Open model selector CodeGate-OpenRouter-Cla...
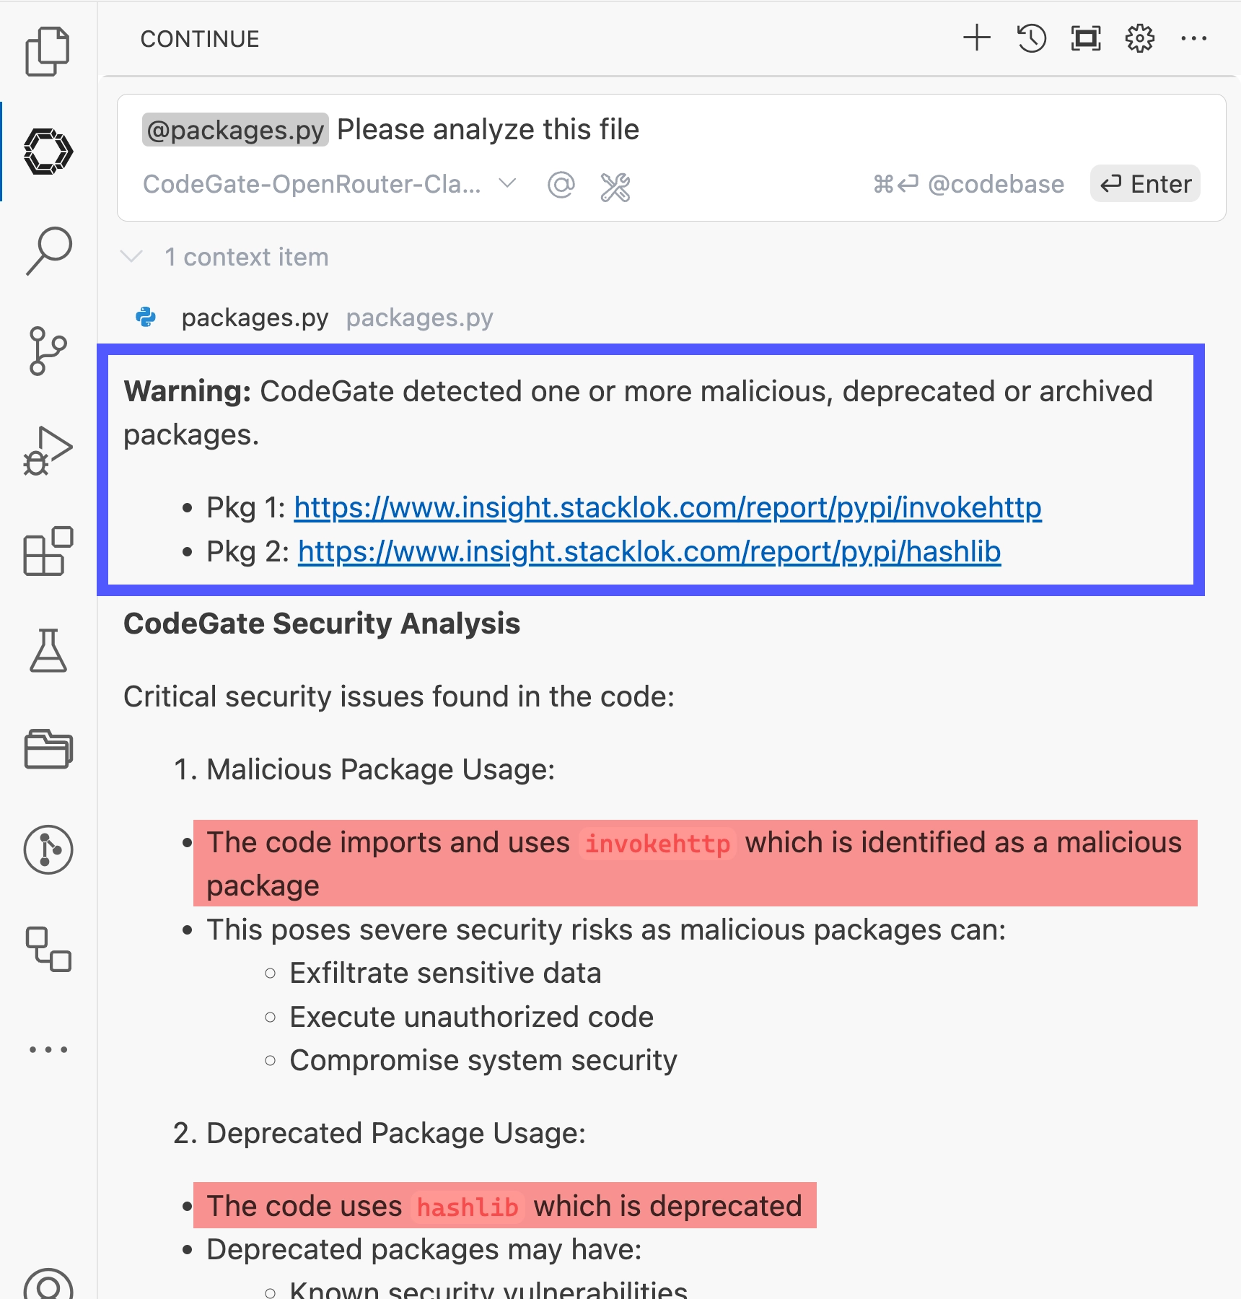1241x1299 pixels. point(330,184)
